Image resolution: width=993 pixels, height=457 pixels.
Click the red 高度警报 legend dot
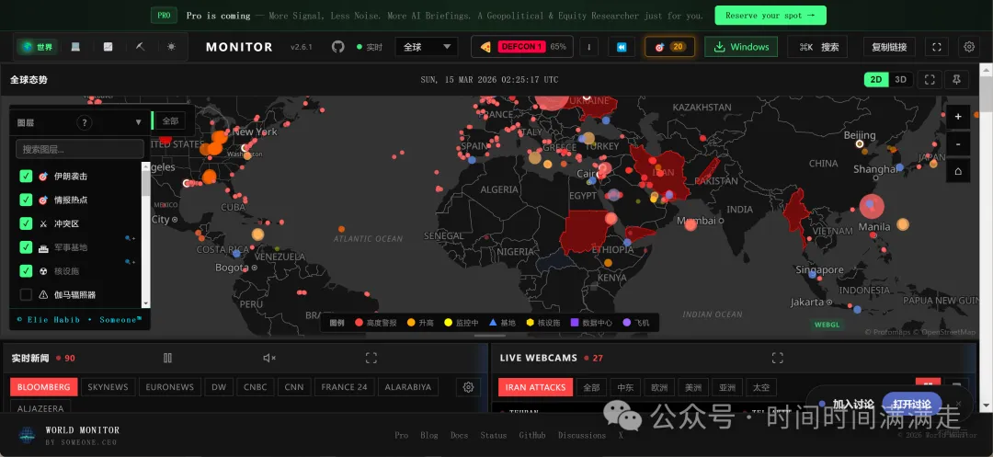point(360,322)
